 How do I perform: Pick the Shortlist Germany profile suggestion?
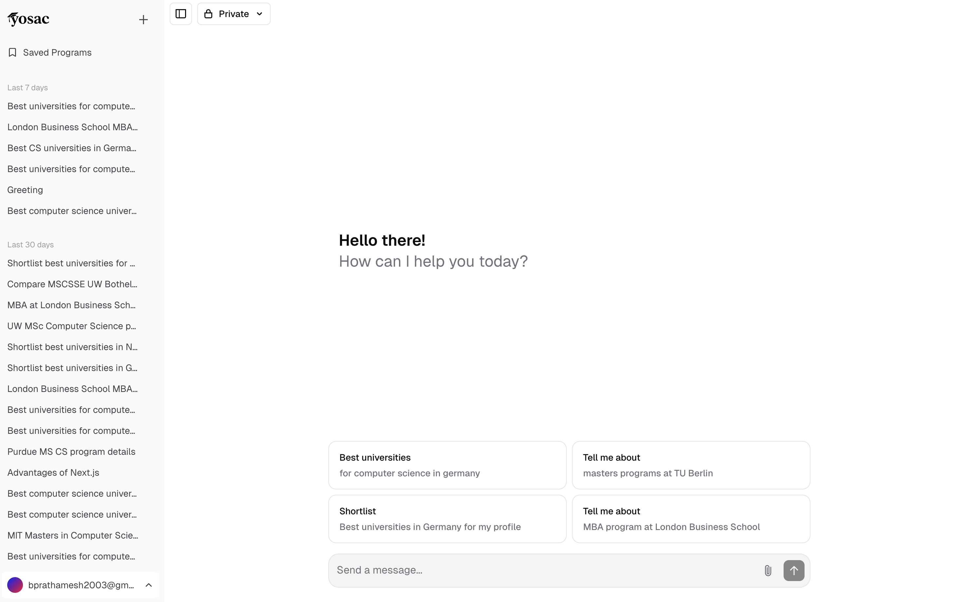pos(447,519)
